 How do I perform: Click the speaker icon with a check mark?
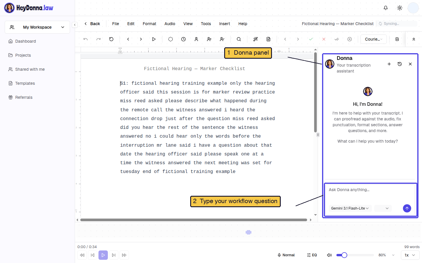(222, 39)
